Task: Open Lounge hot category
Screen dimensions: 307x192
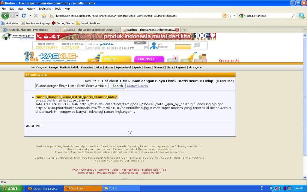Action: point(53,67)
